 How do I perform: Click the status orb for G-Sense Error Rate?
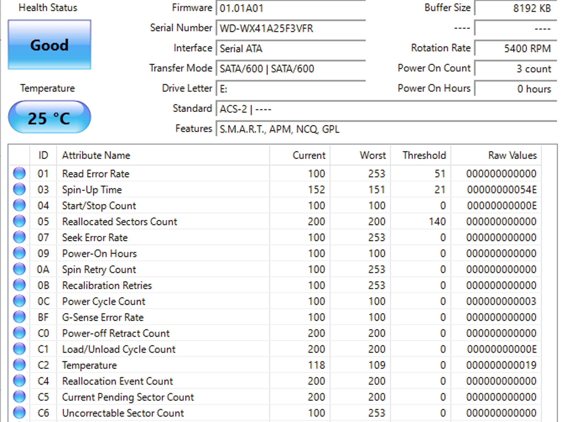19,317
